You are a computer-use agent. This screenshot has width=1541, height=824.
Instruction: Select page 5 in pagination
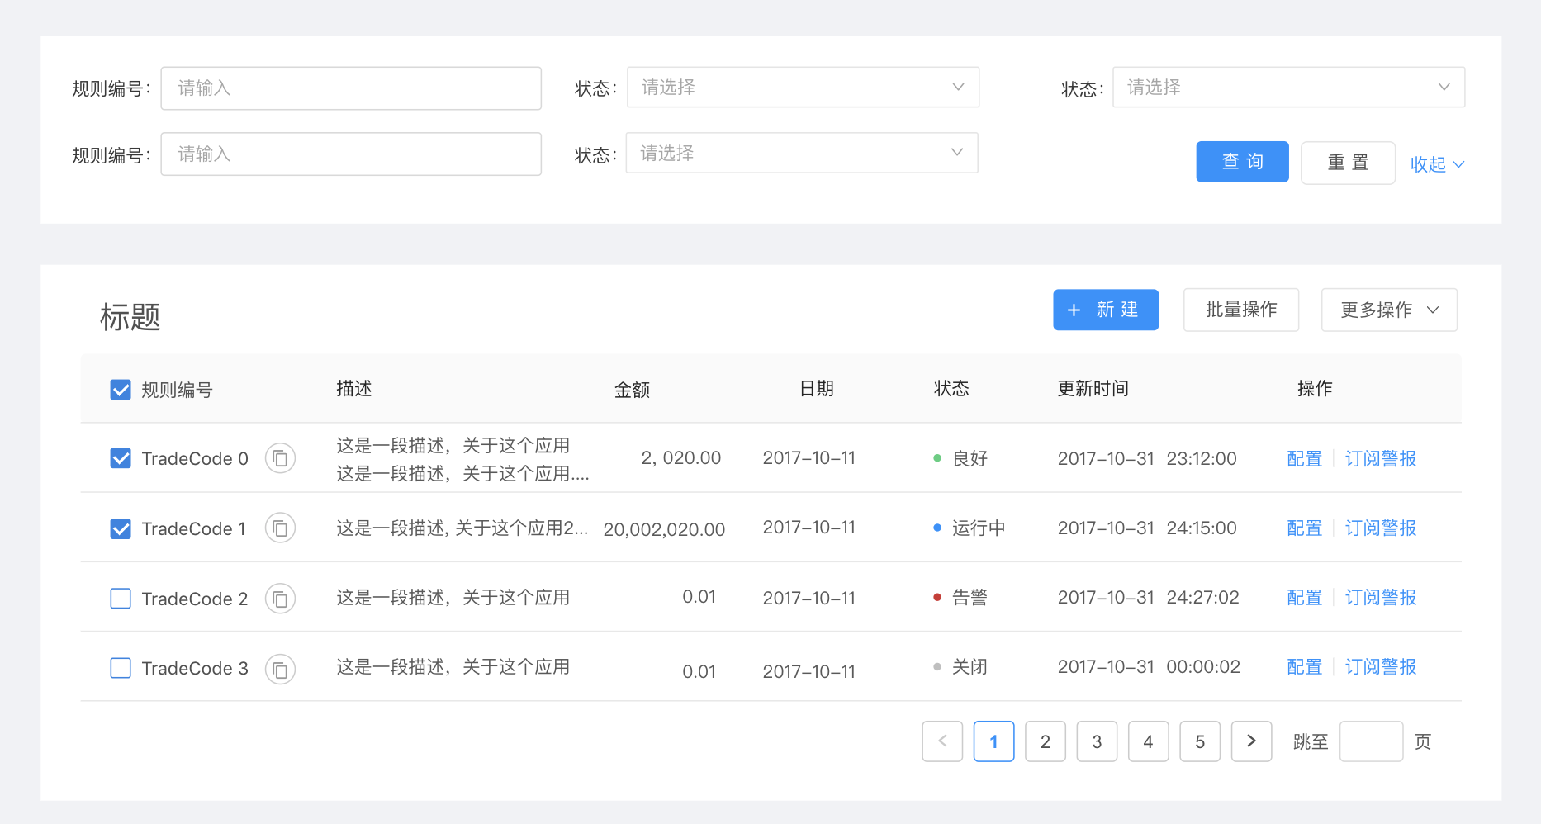click(1200, 741)
